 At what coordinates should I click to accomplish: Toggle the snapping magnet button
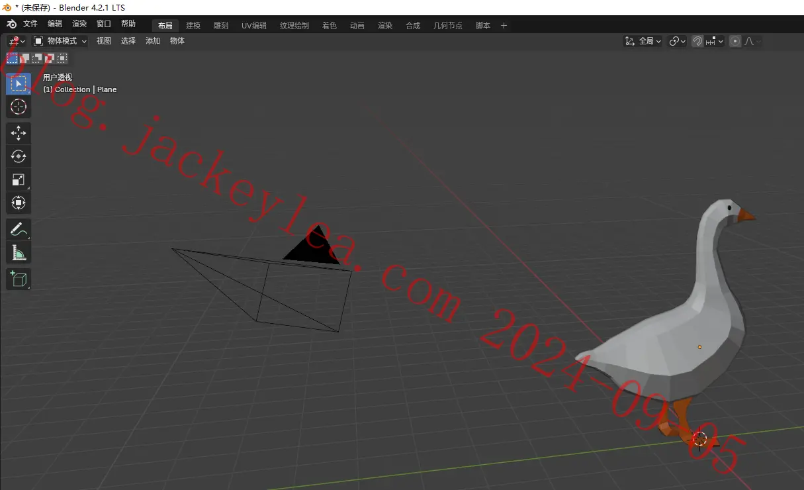[x=697, y=41]
